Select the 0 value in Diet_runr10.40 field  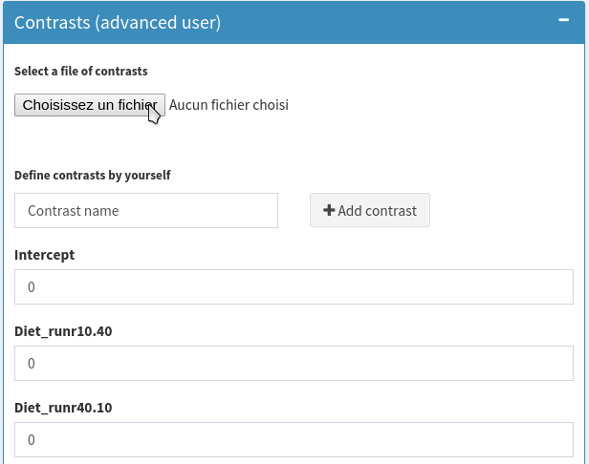tap(32, 364)
